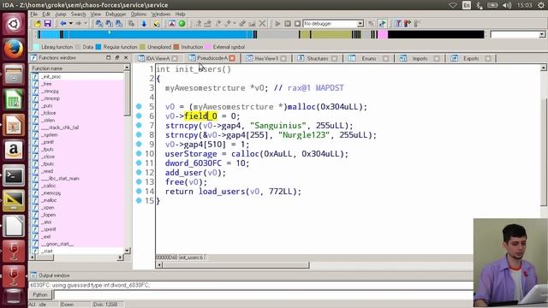Viewport: 548px width, 308px height.
Task: Pause the process in the debugger toolbar
Action: pyautogui.click(x=288, y=24)
